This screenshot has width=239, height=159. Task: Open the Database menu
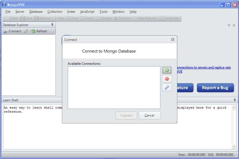click(x=36, y=12)
